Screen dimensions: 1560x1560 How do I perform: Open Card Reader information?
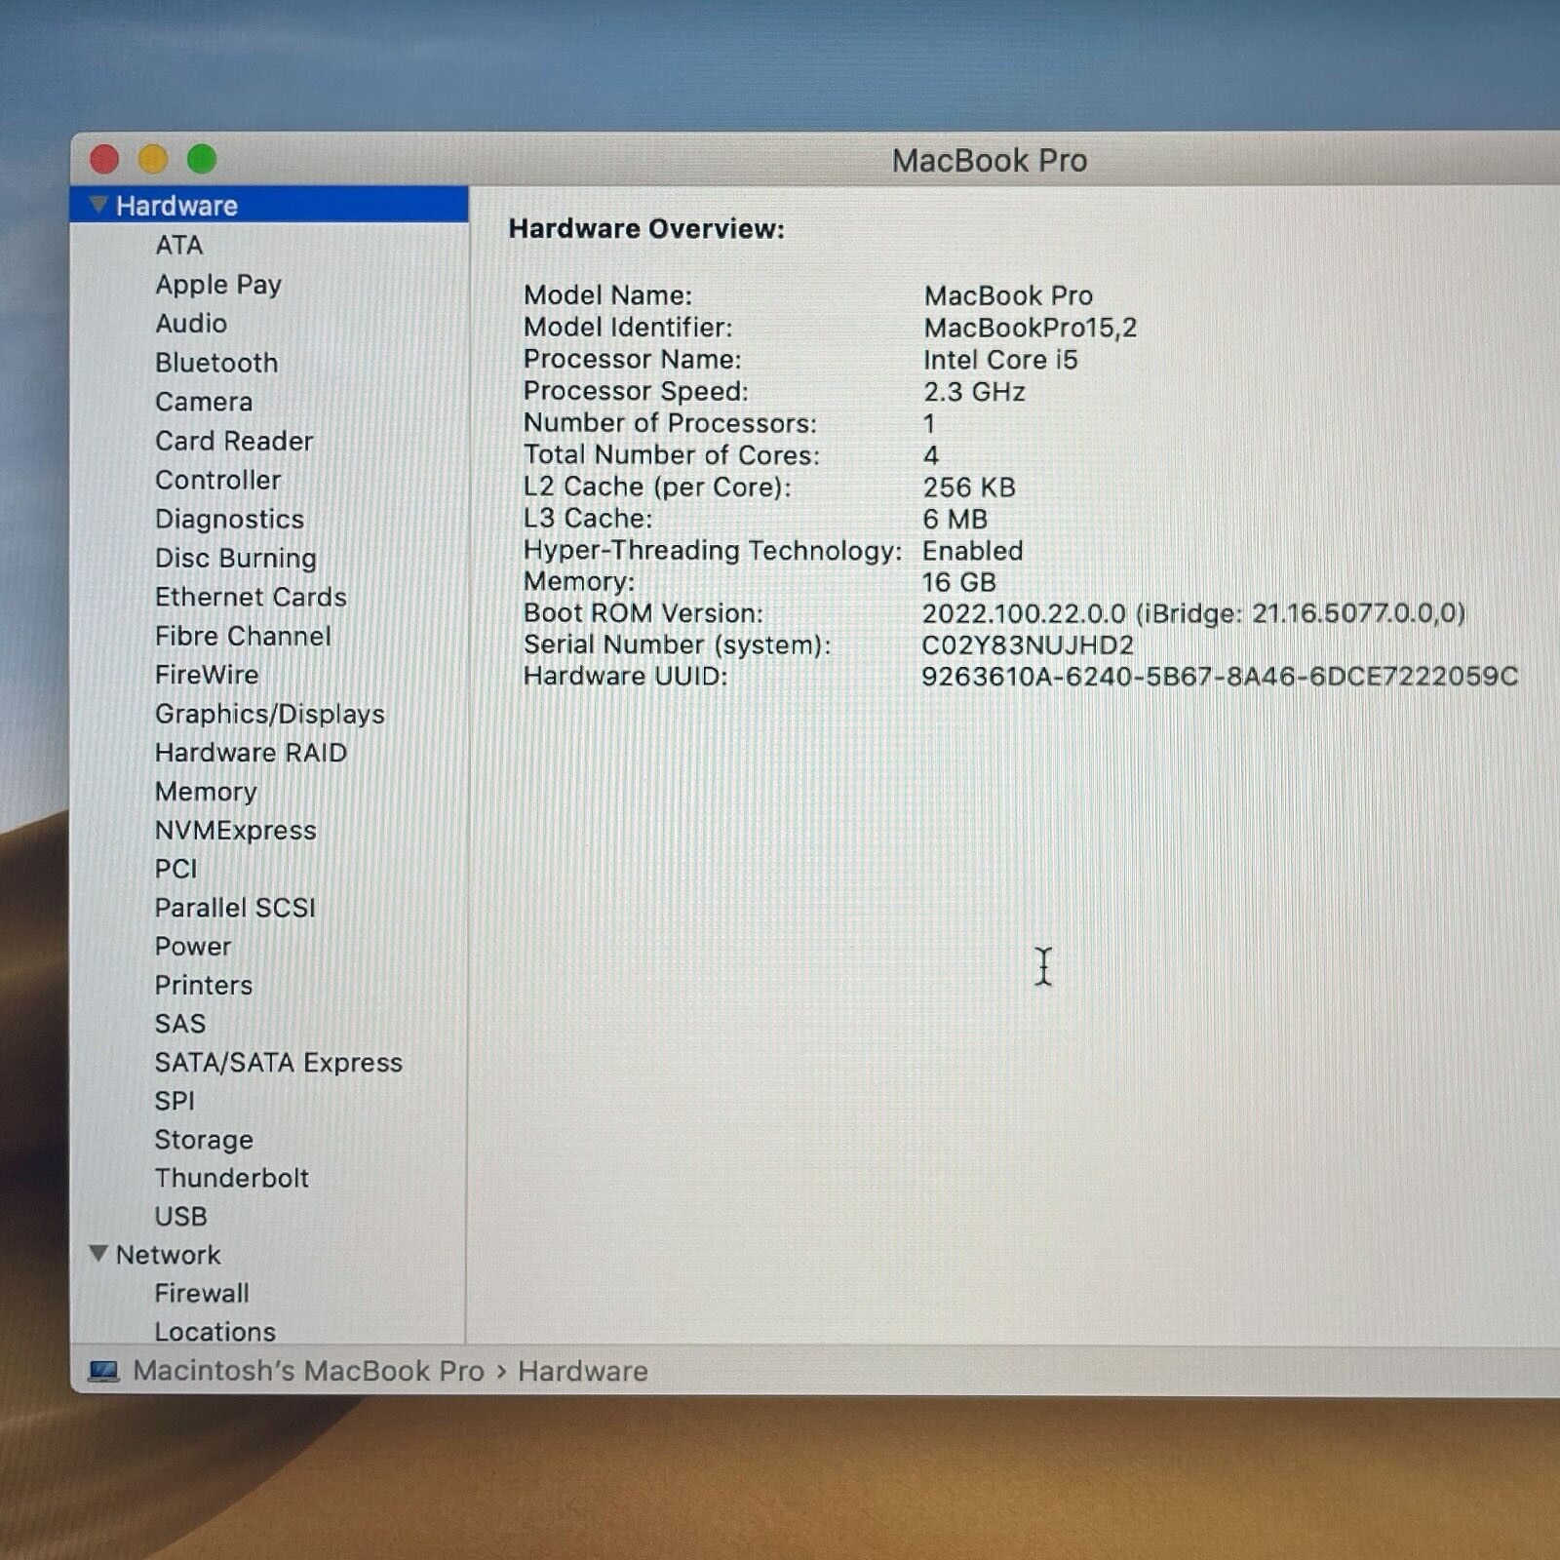pyautogui.click(x=234, y=440)
